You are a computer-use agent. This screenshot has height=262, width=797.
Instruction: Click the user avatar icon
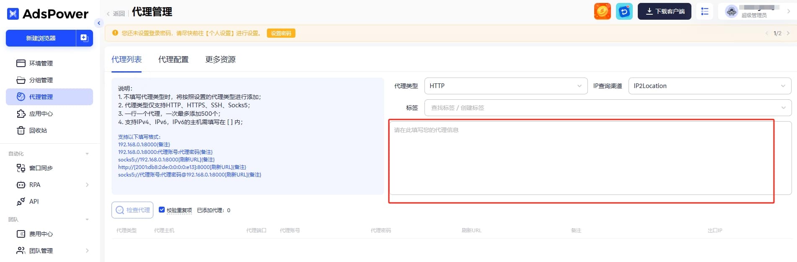tap(731, 11)
